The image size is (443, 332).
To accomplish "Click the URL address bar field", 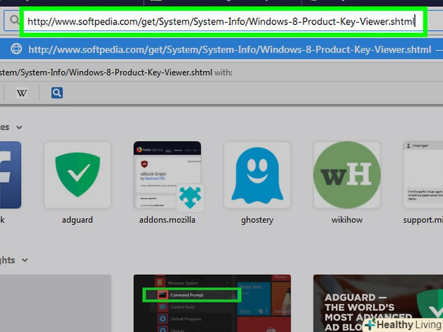I will point(223,21).
